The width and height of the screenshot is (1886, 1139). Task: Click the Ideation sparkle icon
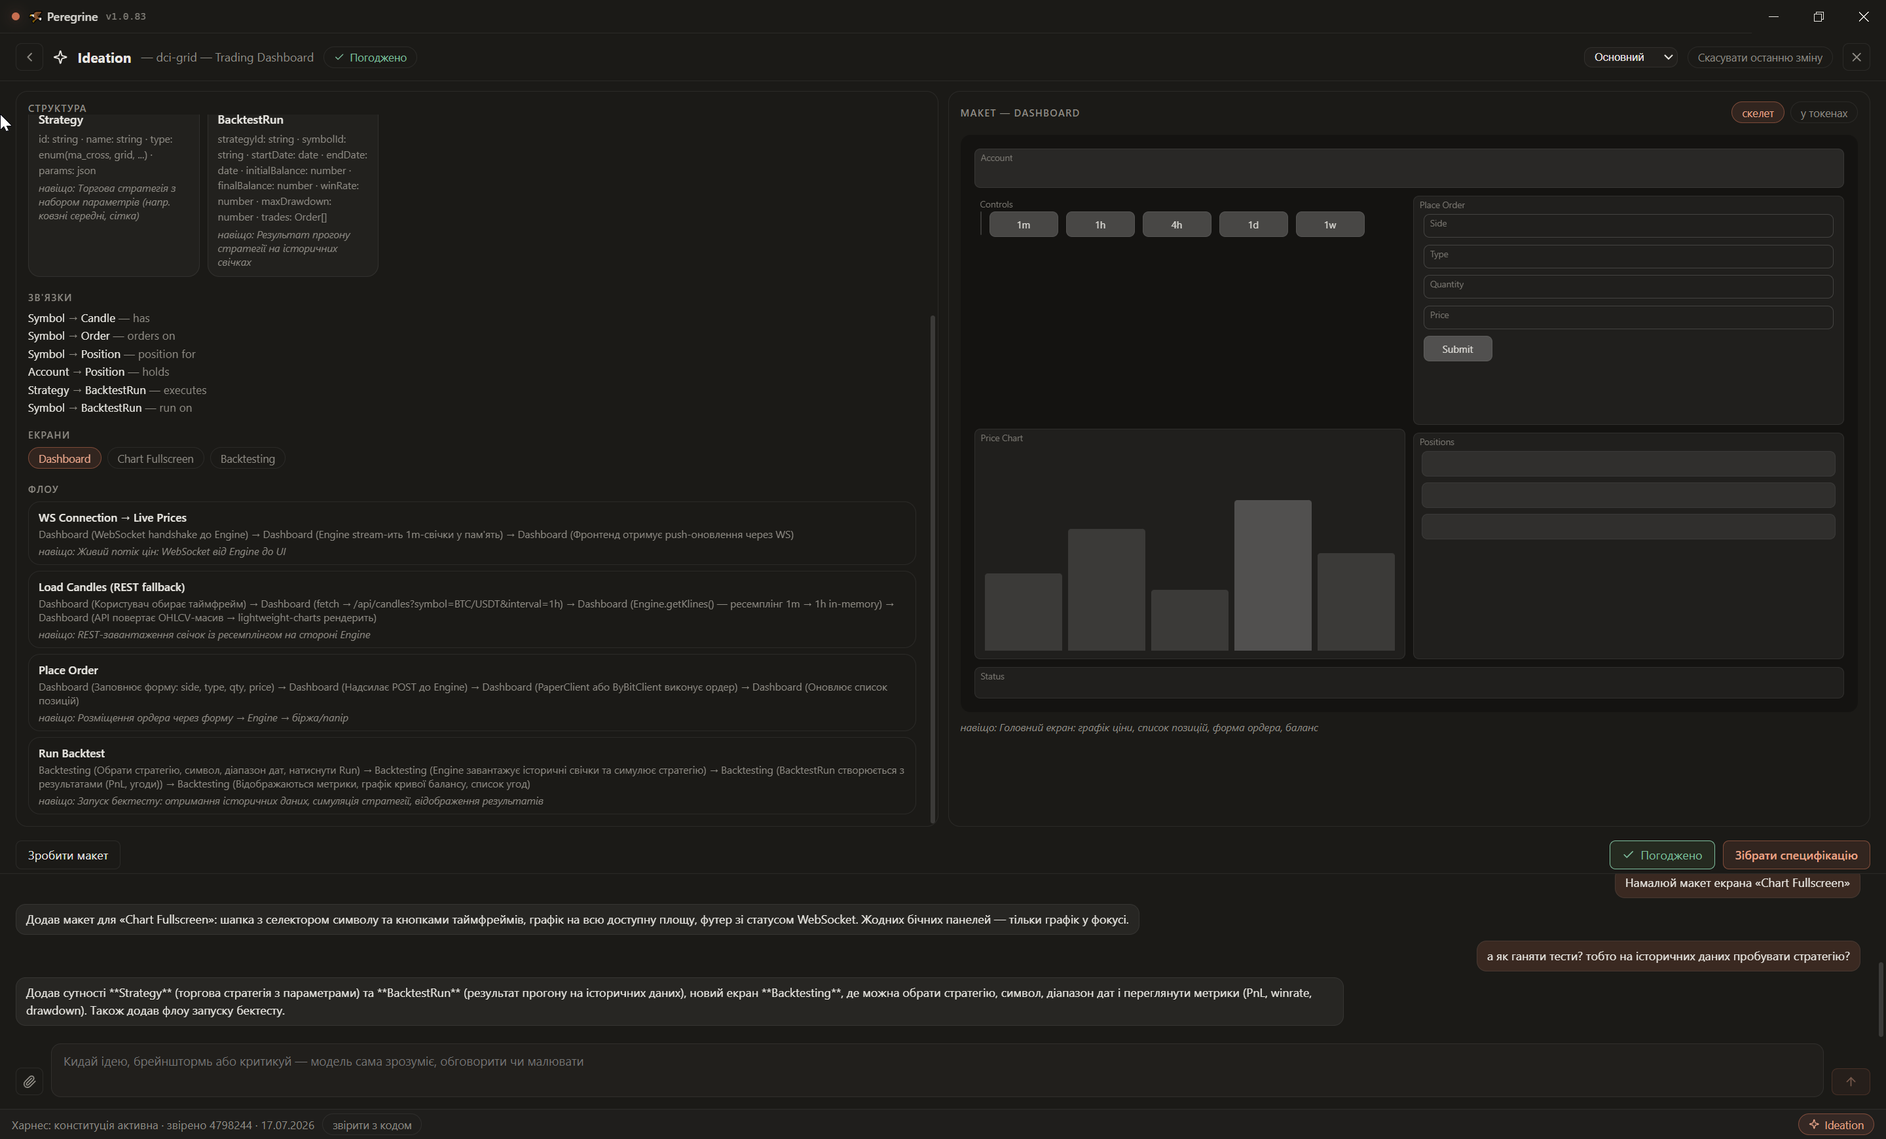coord(60,58)
